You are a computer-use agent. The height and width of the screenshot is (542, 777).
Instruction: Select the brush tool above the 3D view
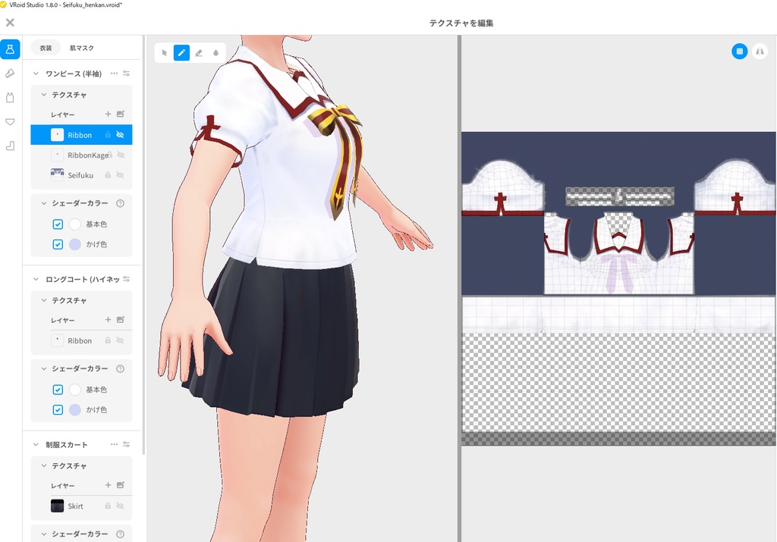(181, 52)
